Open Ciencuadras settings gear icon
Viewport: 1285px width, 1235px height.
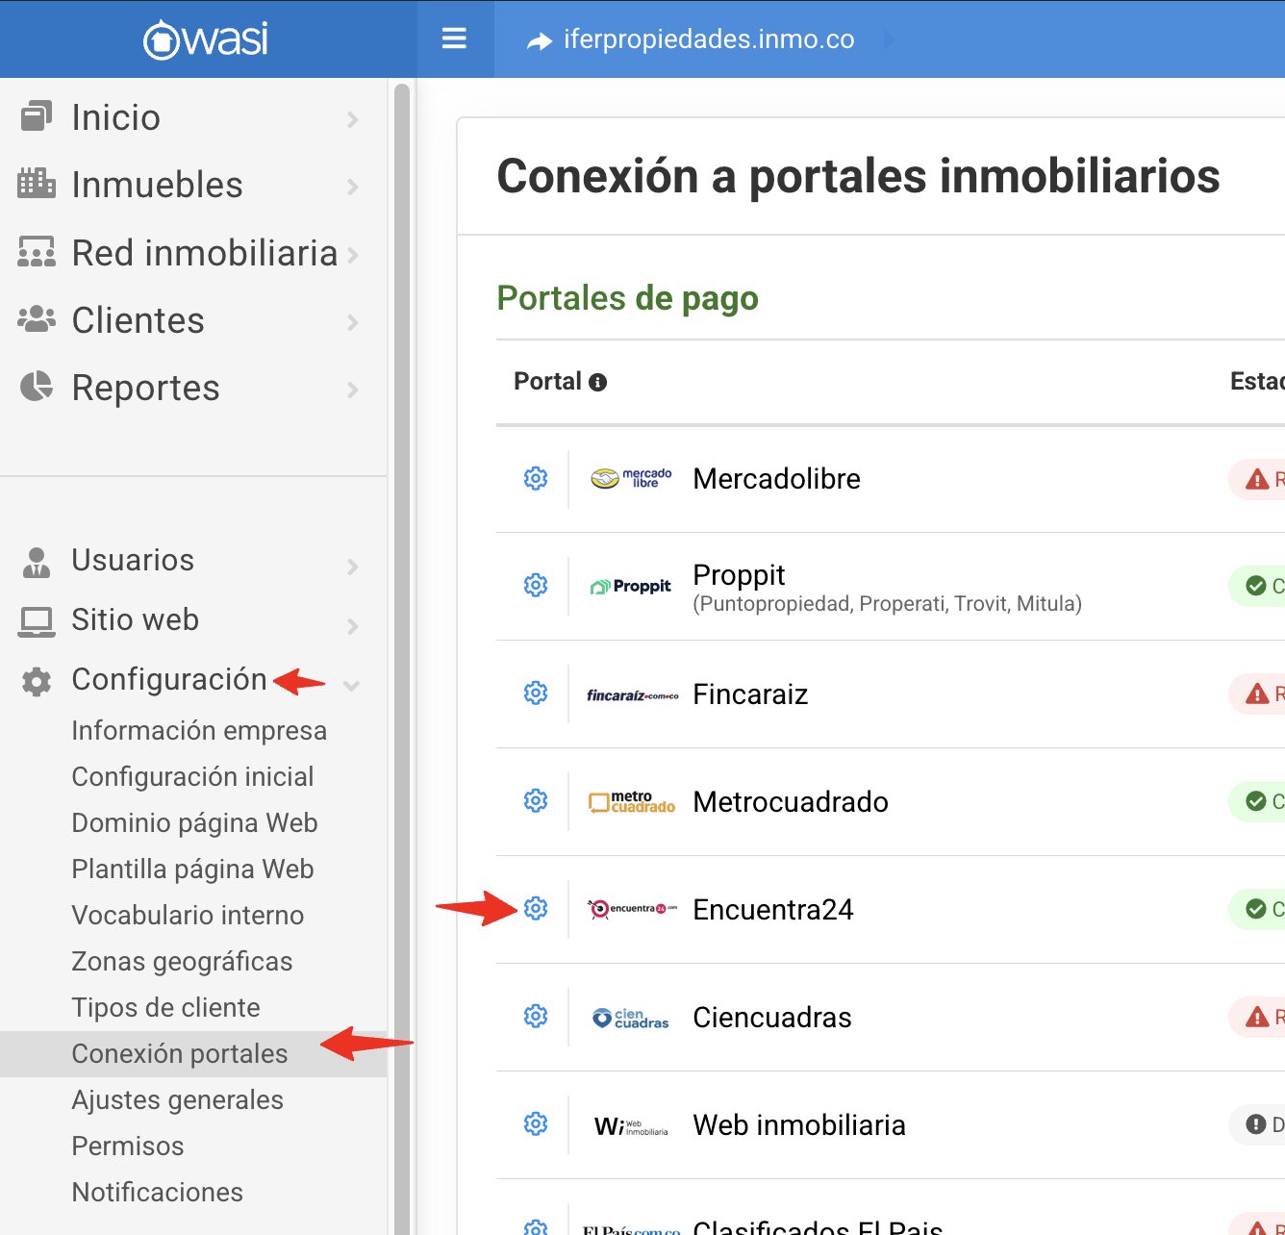tap(536, 1016)
